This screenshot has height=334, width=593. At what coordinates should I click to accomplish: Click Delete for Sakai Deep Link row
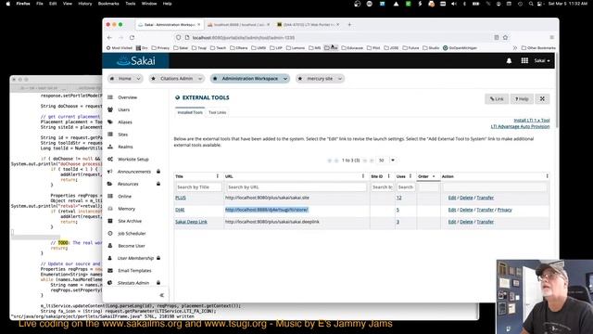click(x=466, y=222)
